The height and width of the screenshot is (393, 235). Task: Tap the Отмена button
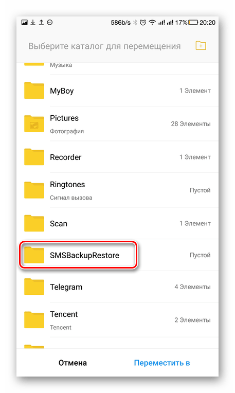click(x=73, y=363)
